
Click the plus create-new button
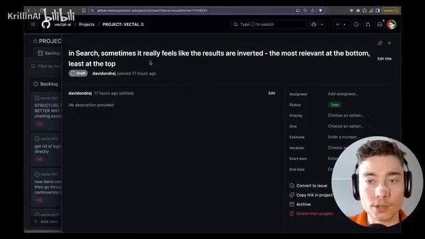tap(337, 25)
